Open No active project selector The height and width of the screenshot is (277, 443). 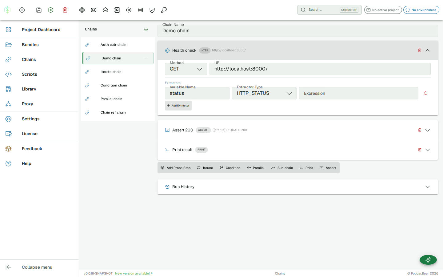click(383, 10)
